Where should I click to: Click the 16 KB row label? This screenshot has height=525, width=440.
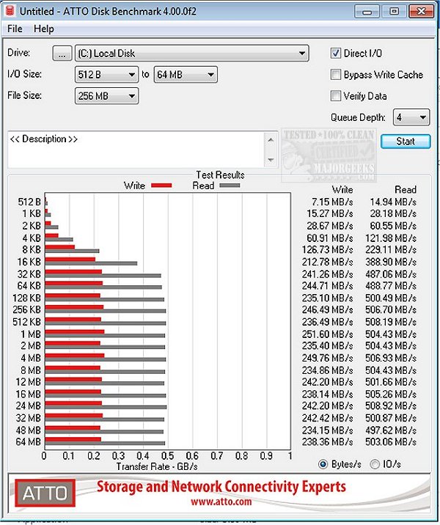(29, 262)
